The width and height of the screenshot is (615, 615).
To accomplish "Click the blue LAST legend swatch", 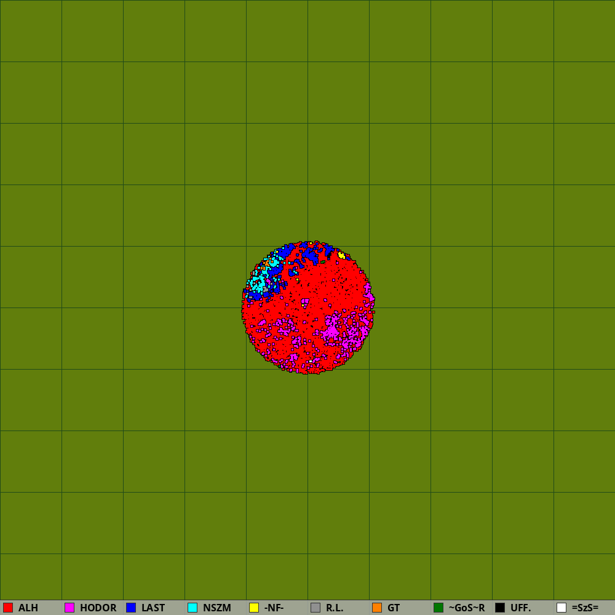I will 131,608.
